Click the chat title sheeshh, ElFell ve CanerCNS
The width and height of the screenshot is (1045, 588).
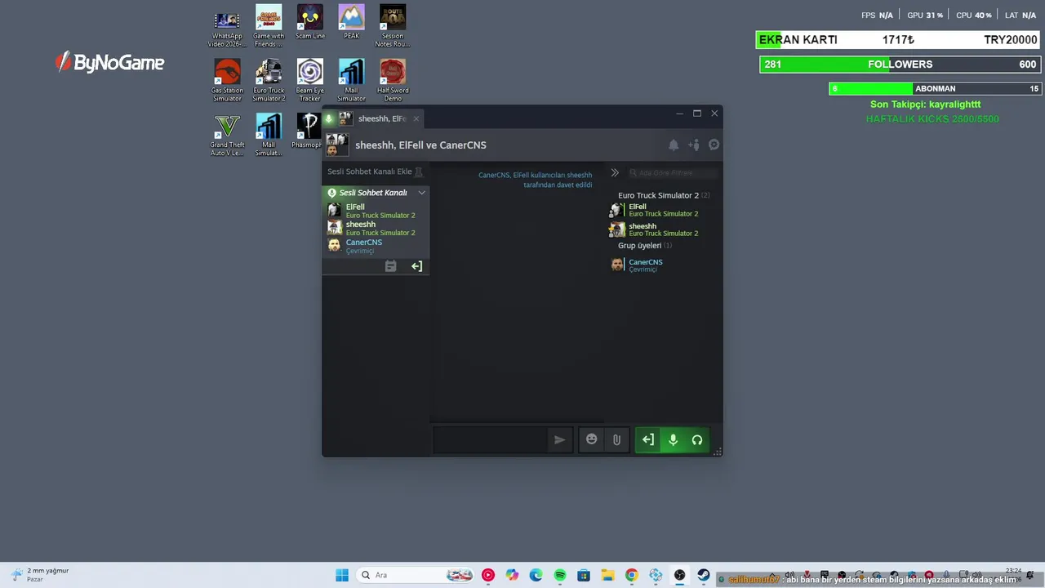[420, 145]
